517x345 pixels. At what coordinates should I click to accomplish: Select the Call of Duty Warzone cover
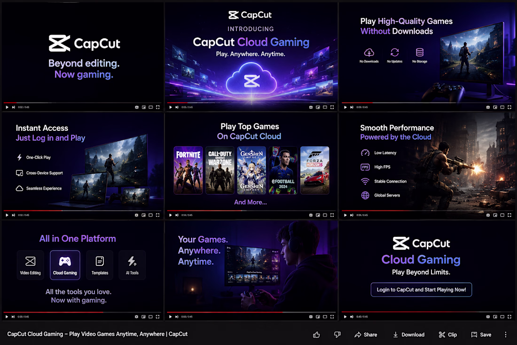point(220,170)
